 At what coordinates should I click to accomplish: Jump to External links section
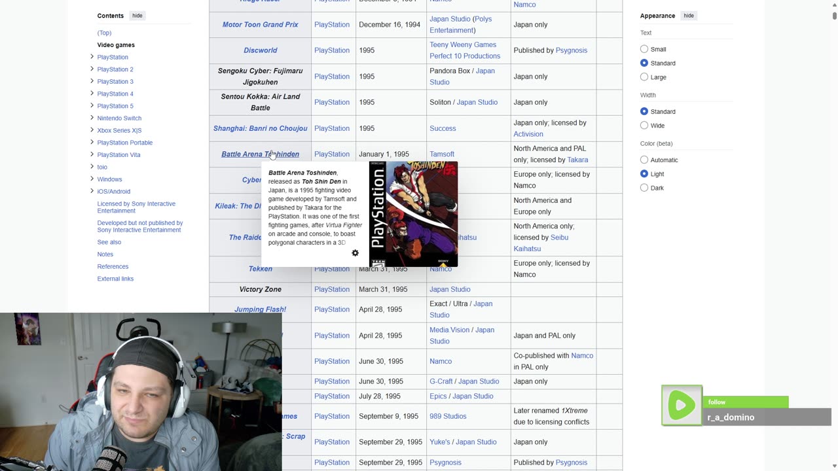[x=115, y=279]
